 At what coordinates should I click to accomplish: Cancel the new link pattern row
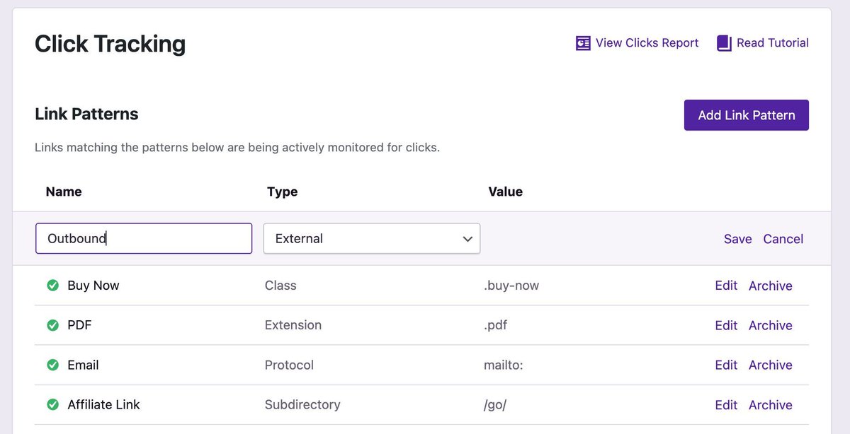coord(783,239)
